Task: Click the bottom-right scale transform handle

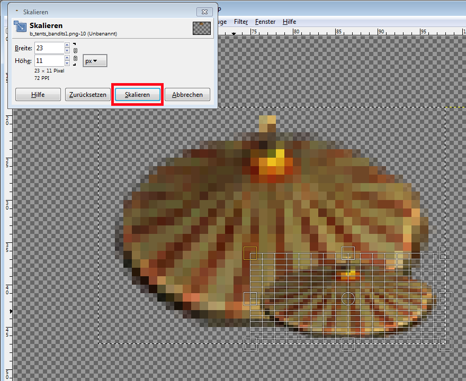Action: (445, 344)
